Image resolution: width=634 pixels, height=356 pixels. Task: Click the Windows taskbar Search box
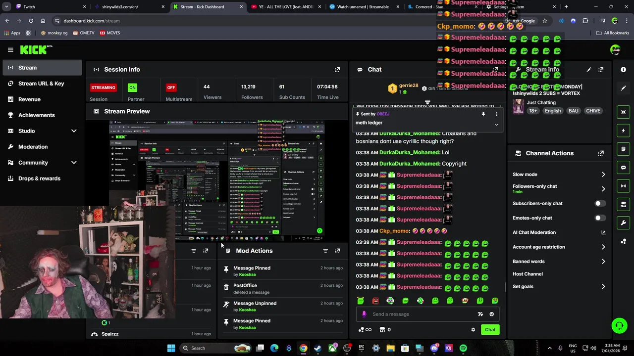coord(215,348)
